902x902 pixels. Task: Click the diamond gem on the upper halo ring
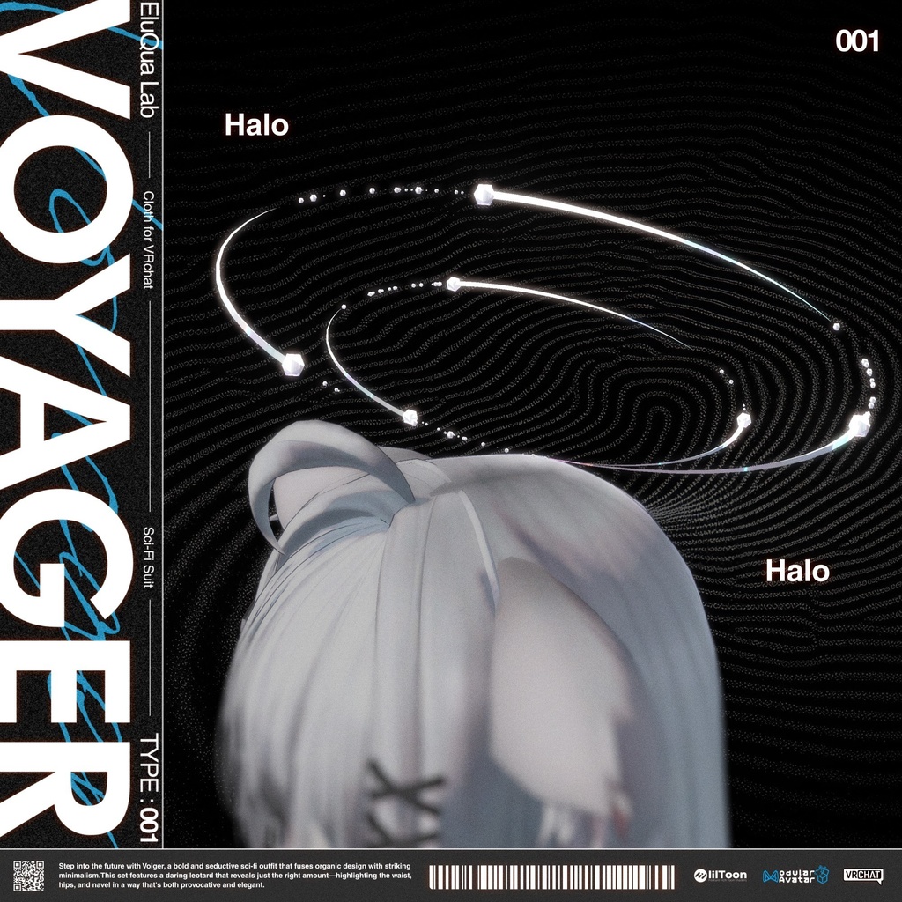[483, 196]
